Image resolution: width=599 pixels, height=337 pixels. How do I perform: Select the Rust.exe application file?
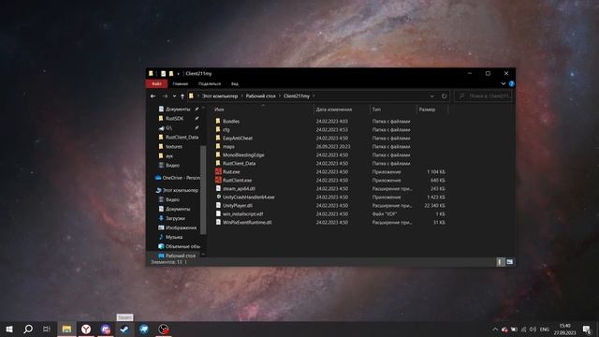click(231, 172)
